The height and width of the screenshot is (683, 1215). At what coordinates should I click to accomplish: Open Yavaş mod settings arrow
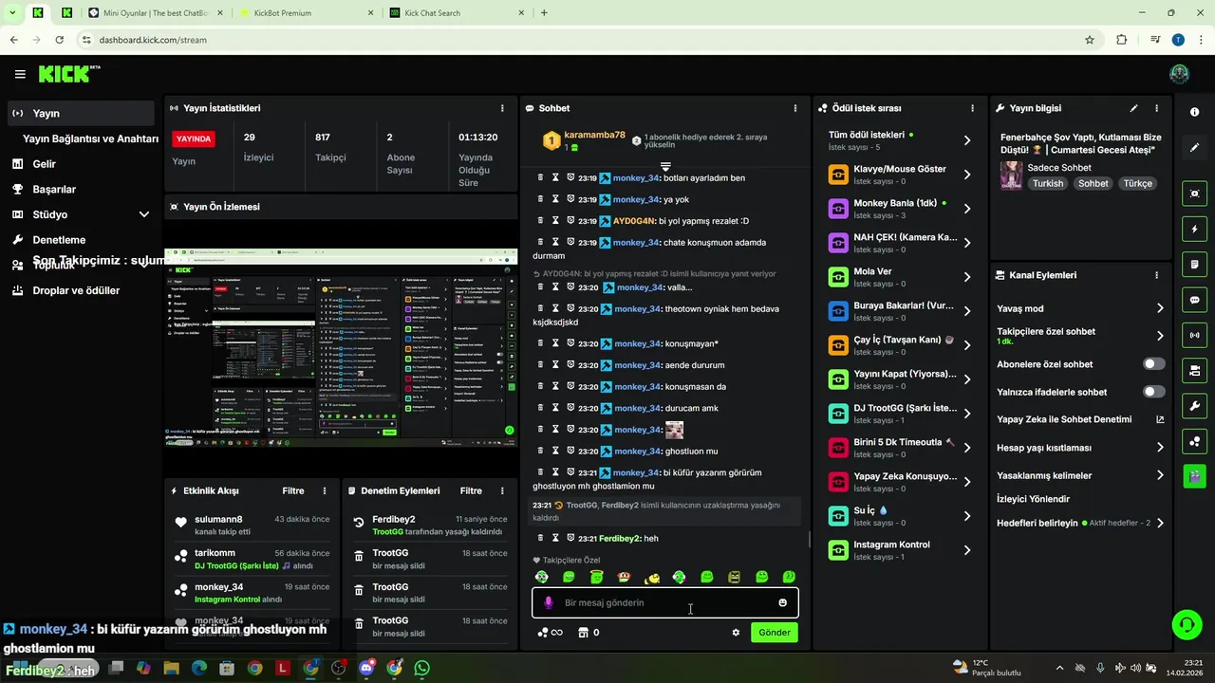click(1160, 308)
